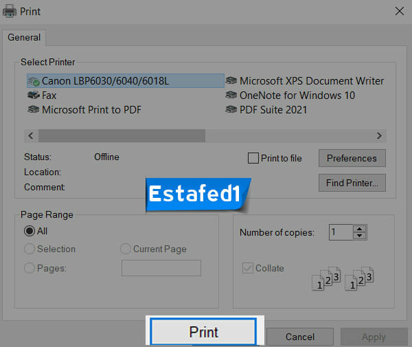Select the Canon LBP6030/6040/6018L printer icon
The image size is (412, 347).
pyautogui.click(x=34, y=82)
